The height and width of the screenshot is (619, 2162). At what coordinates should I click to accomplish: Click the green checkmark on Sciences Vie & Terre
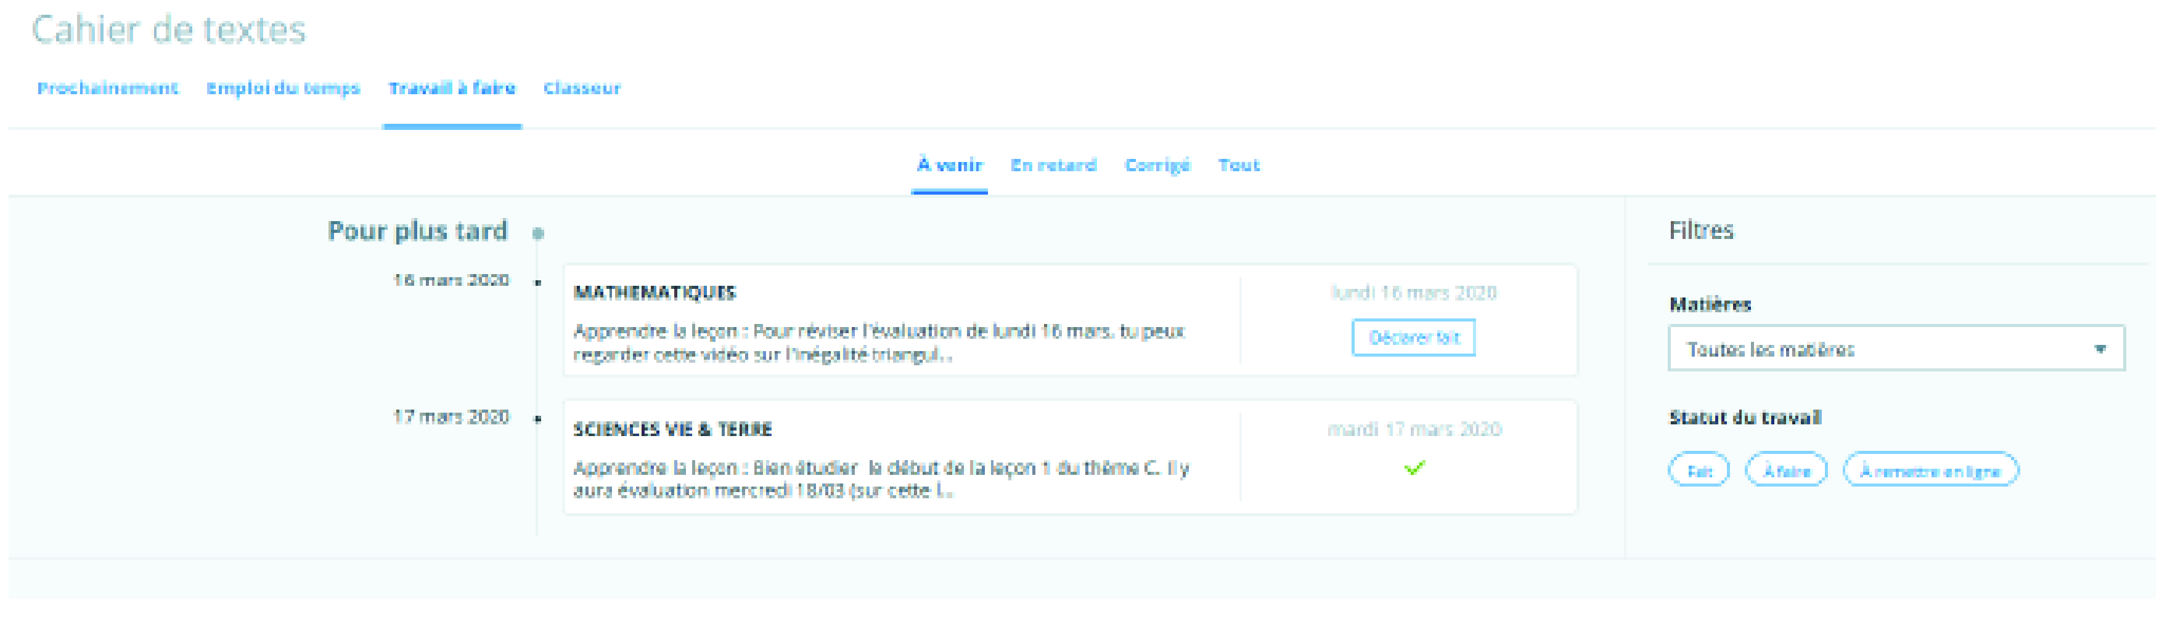click(1413, 468)
